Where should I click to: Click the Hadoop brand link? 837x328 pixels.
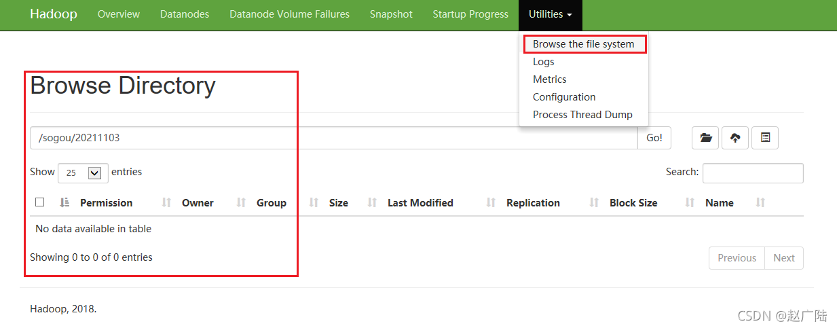click(54, 14)
